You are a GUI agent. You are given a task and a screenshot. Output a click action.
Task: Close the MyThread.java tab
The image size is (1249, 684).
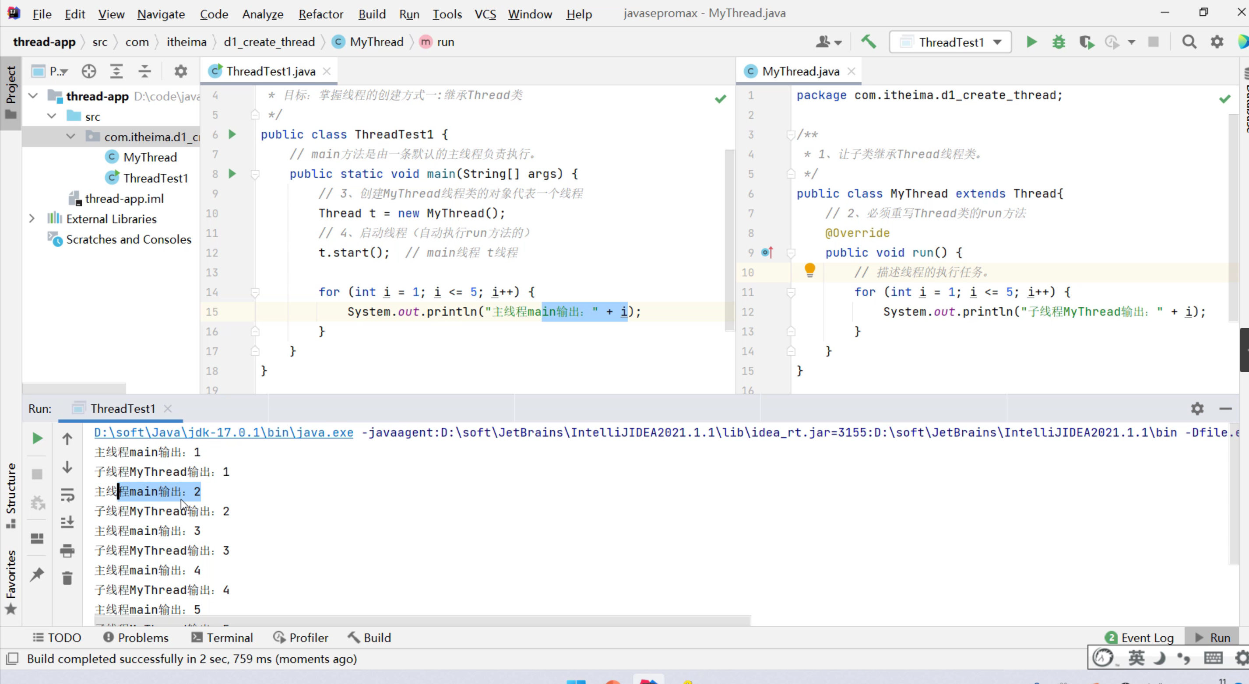point(851,71)
